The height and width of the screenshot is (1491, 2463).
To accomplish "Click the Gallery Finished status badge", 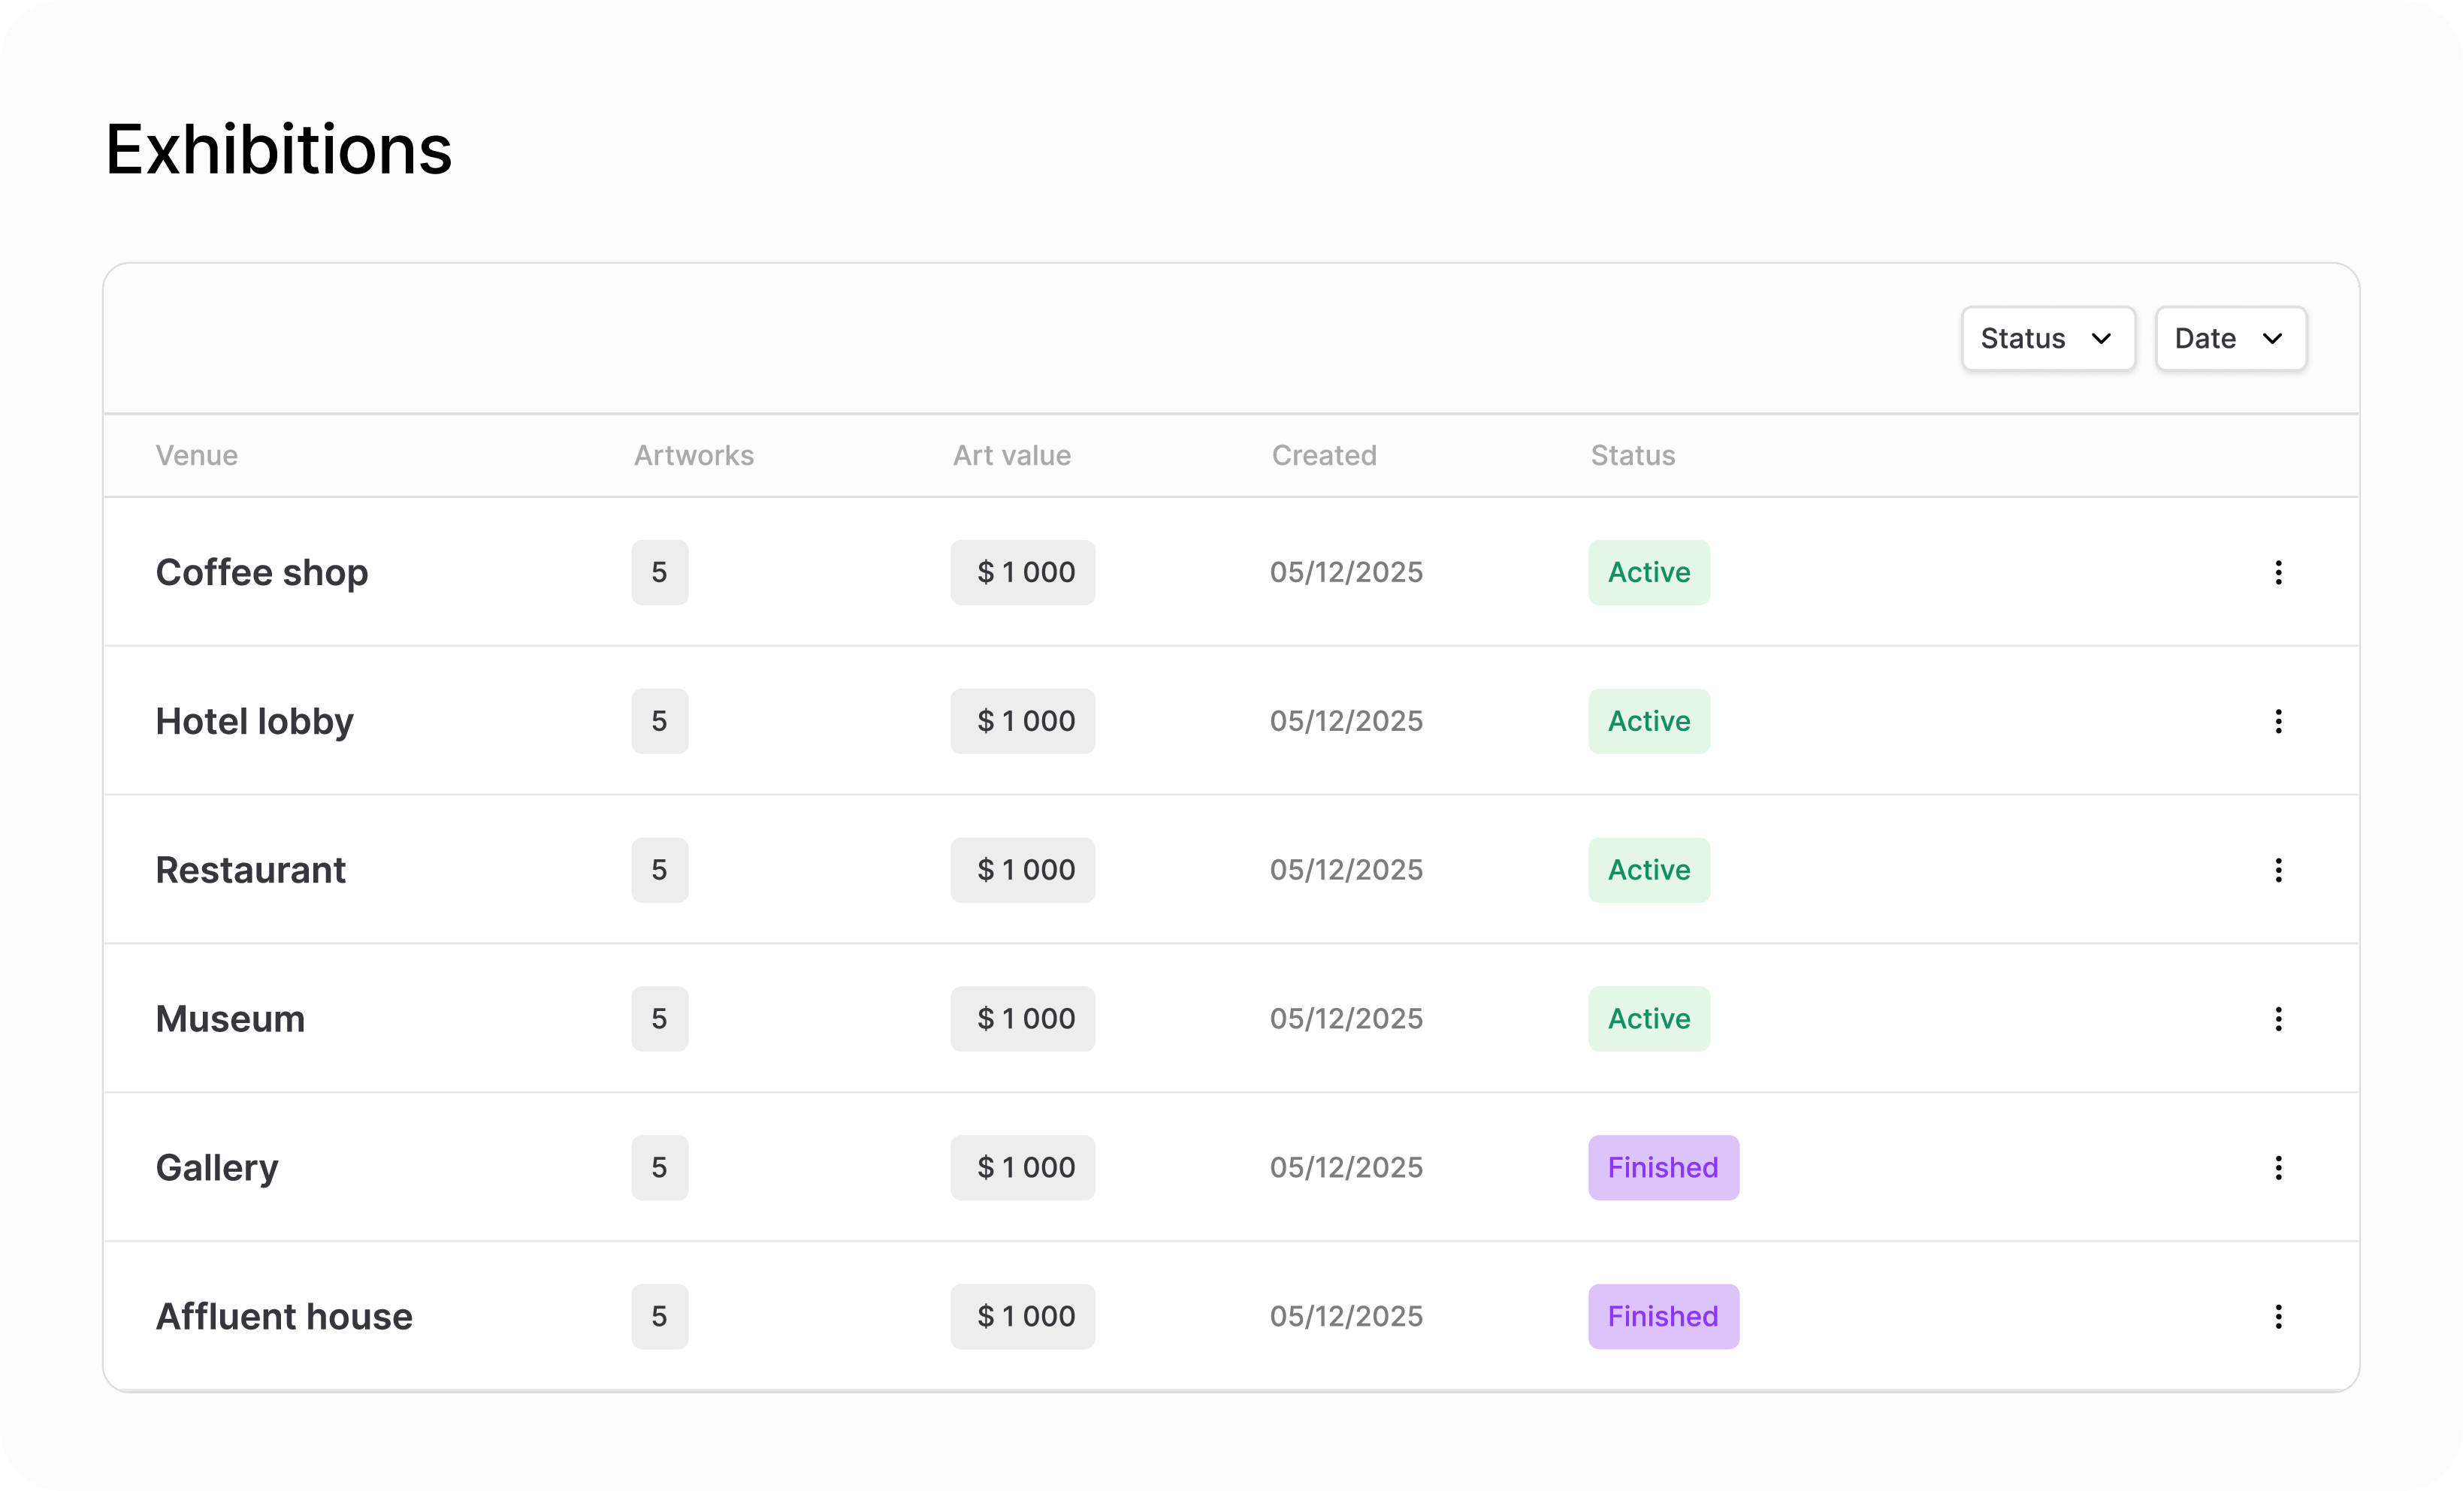I will pyautogui.click(x=1664, y=1168).
